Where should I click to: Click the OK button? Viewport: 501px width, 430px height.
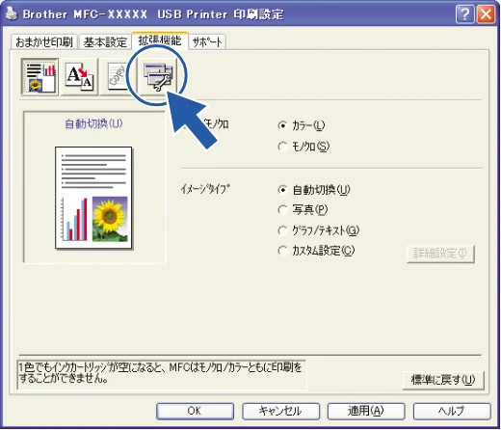[x=195, y=411]
